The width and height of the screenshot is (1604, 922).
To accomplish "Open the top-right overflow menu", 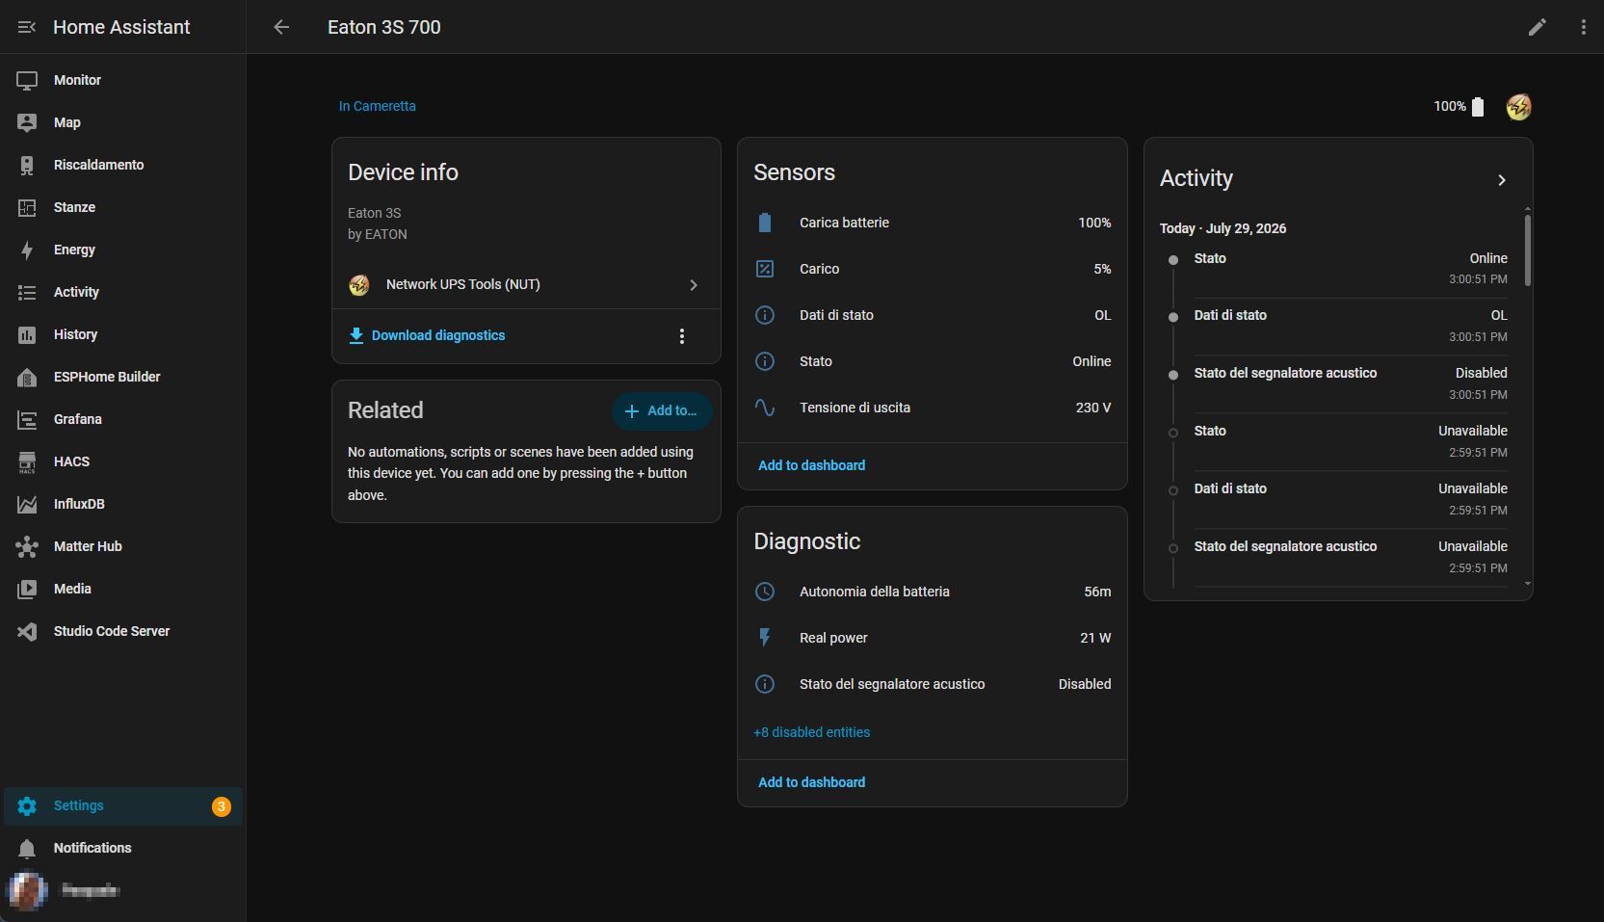I will [x=1584, y=27].
